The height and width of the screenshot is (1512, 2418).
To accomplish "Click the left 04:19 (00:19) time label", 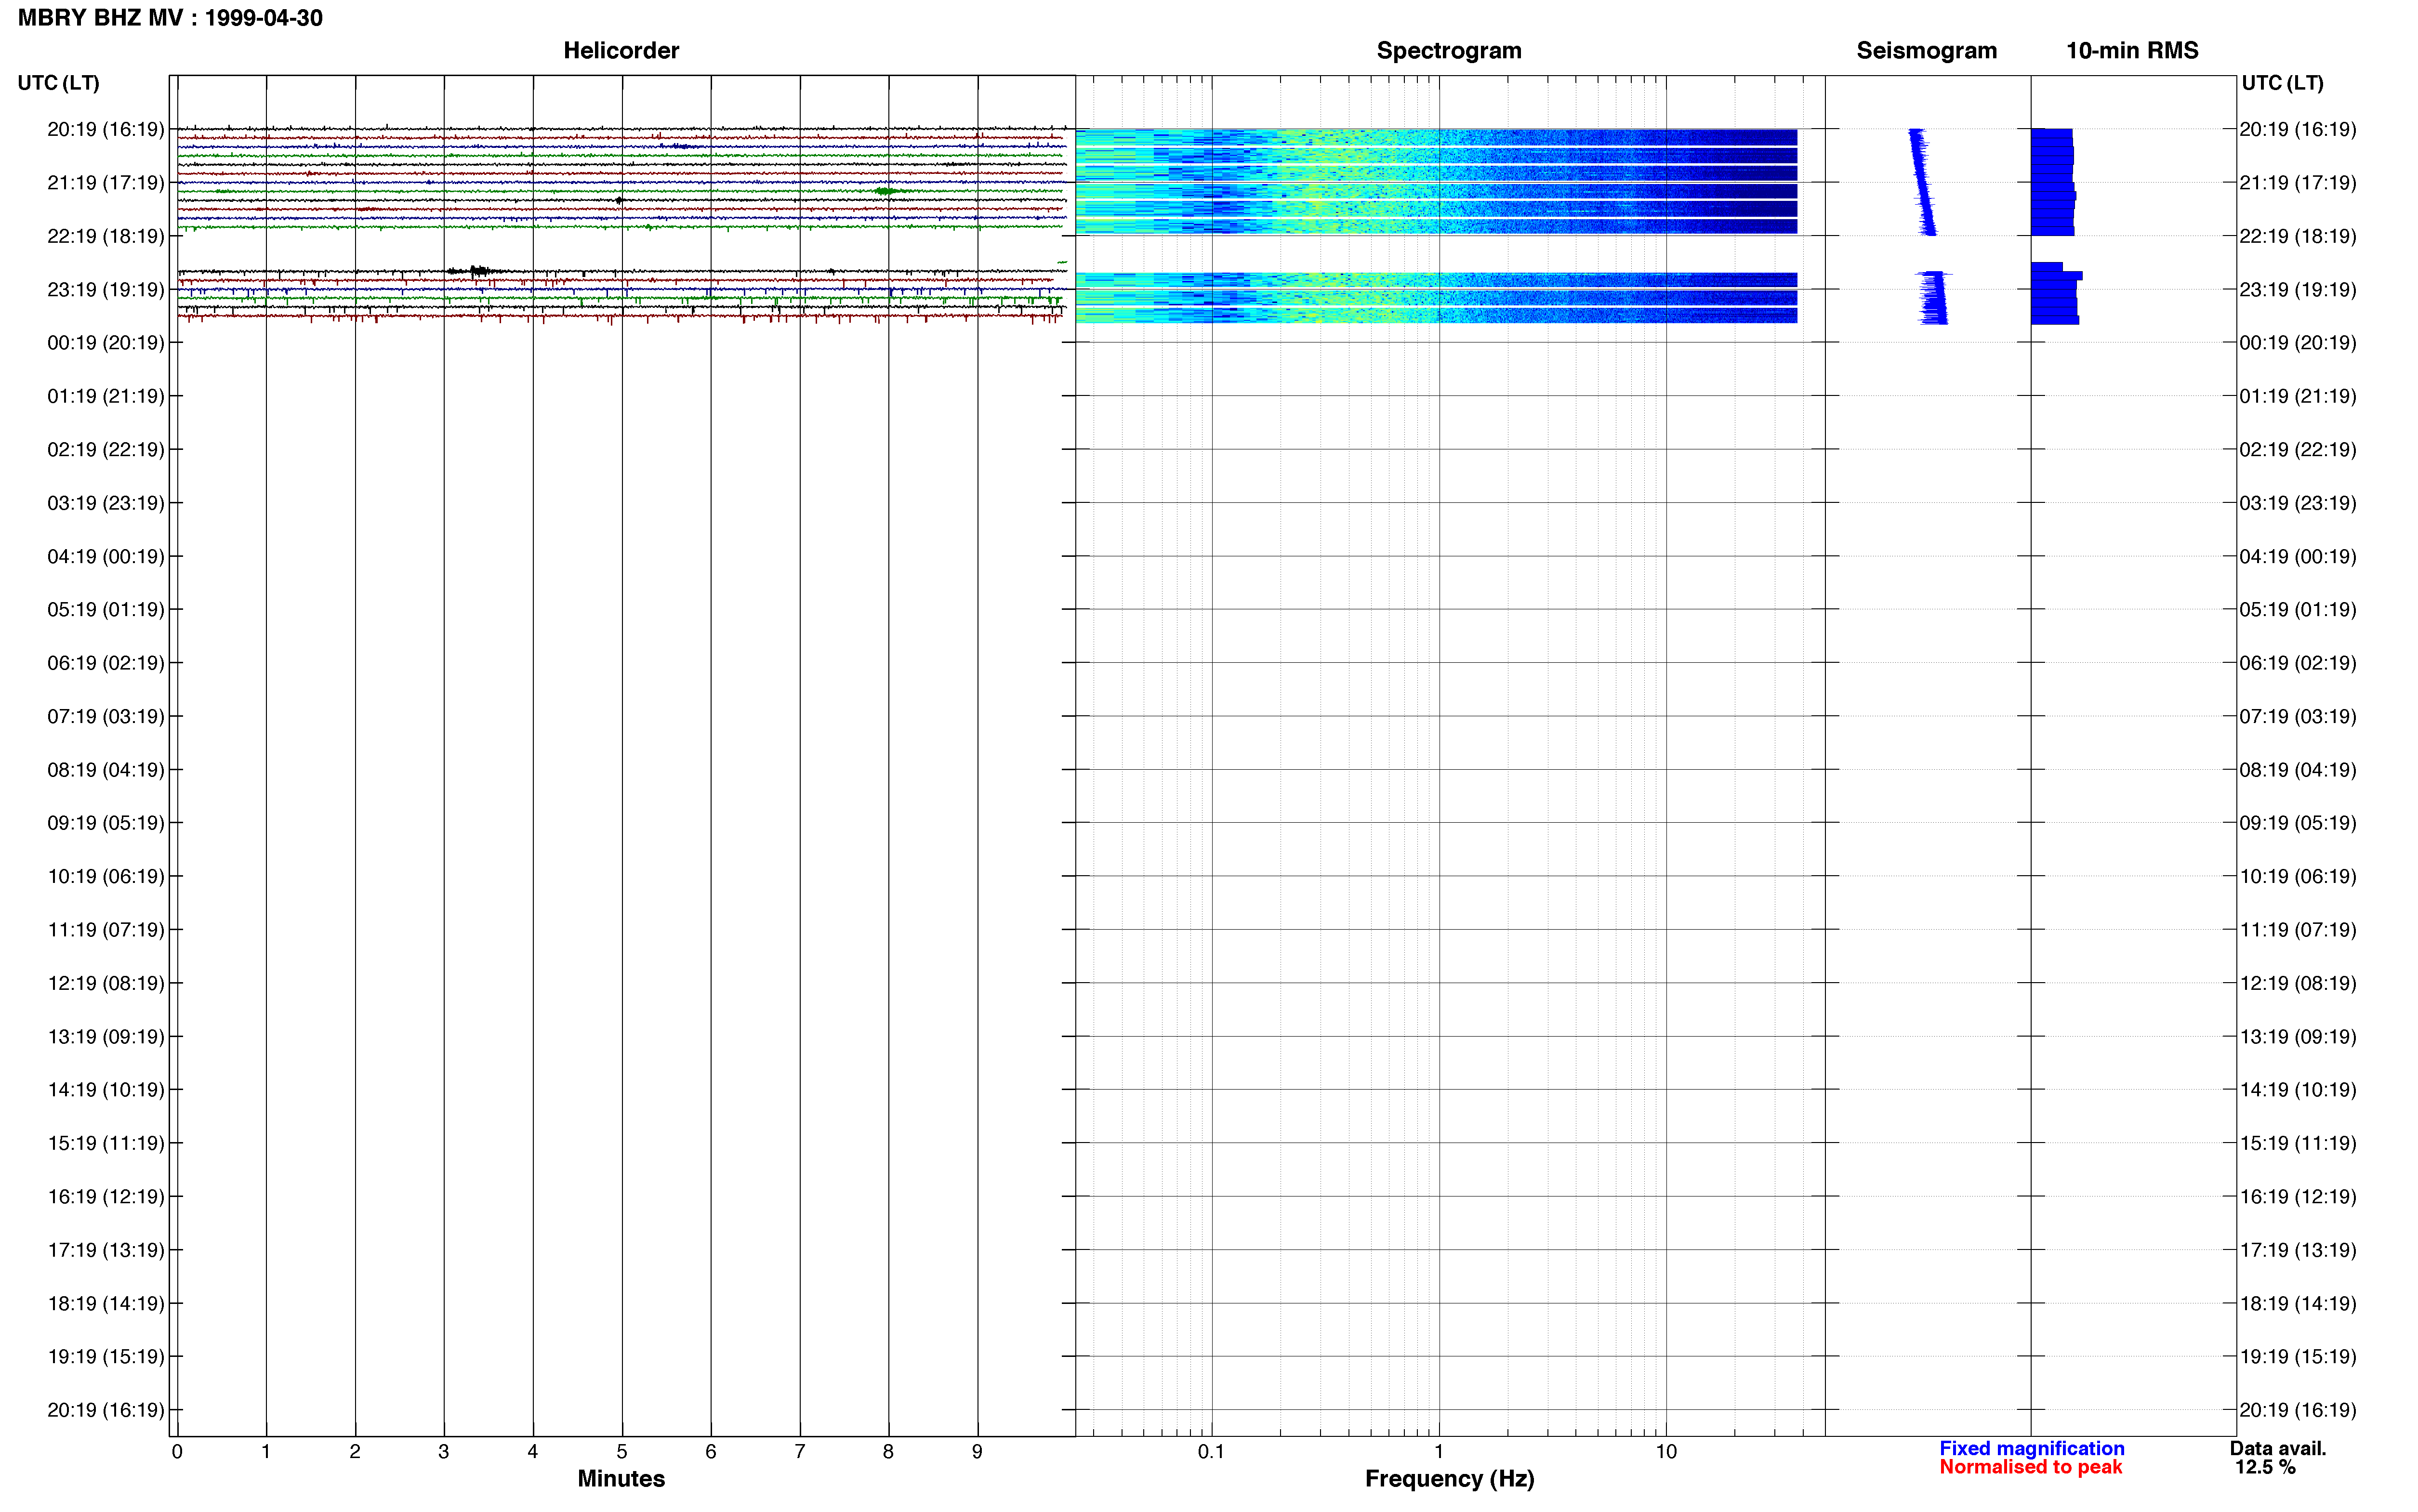I will (x=106, y=556).
